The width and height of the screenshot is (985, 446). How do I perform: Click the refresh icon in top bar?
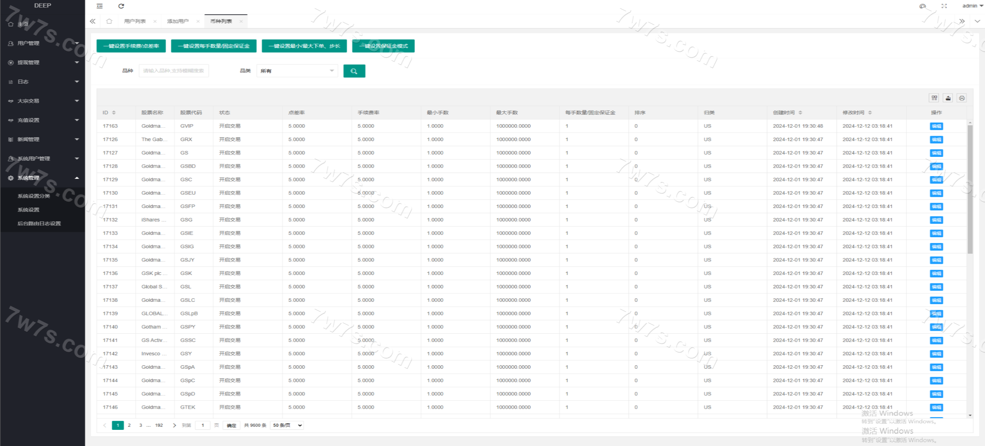pos(121,6)
